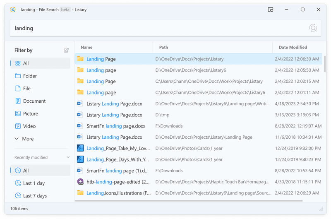Collapse the Recently modified section
The width and height of the screenshot is (331, 219).
[68, 157]
